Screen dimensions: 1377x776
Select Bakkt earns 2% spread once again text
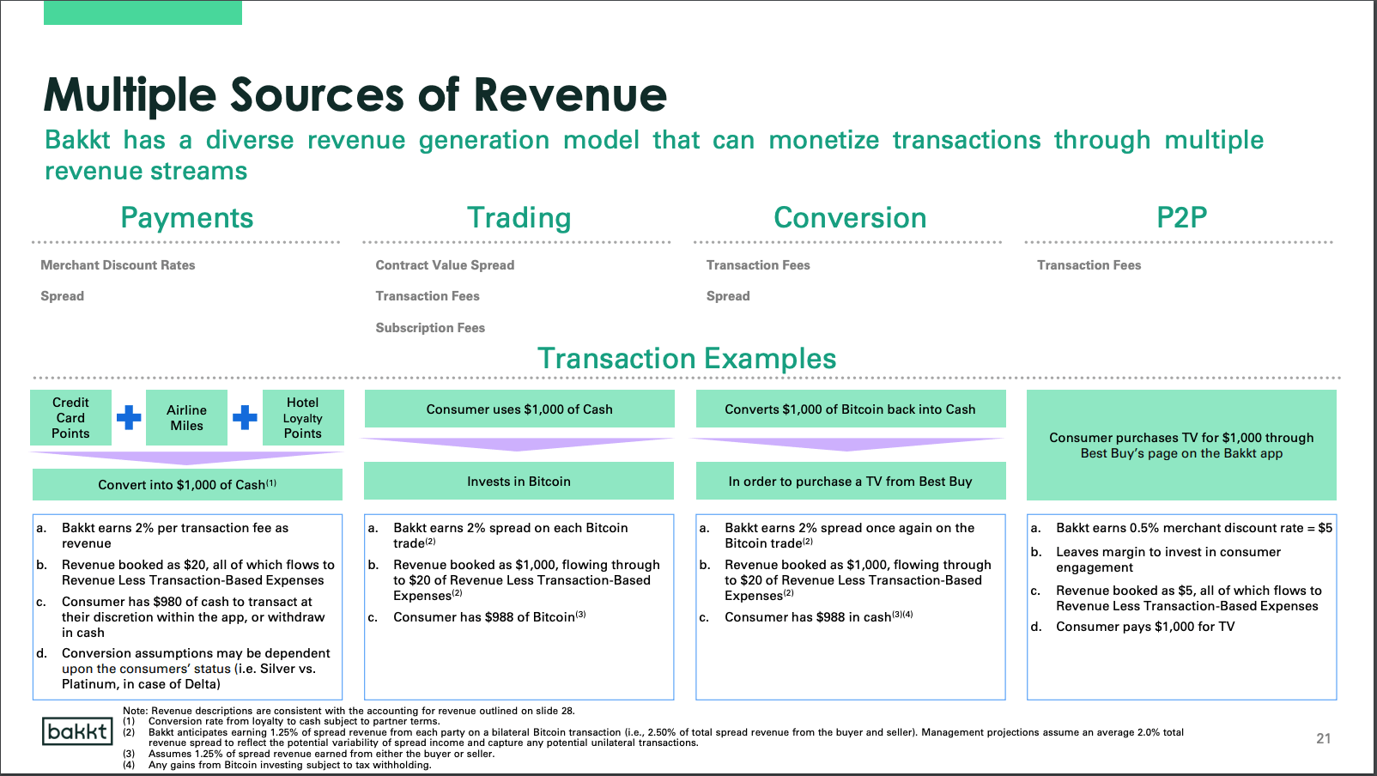(x=849, y=536)
